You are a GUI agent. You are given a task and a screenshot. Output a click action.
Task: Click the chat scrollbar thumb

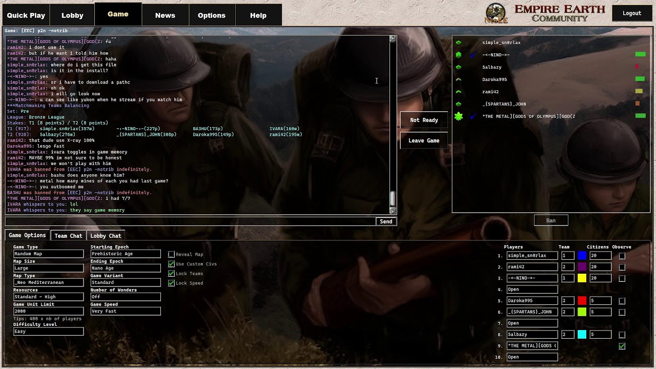point(393,198)
